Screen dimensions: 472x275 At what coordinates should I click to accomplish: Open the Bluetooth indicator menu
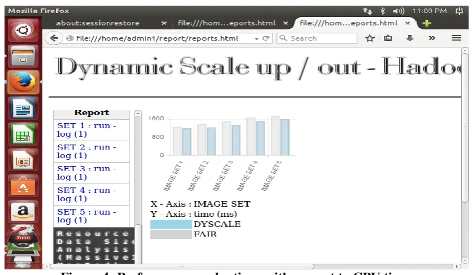click(x=382, y=11)
